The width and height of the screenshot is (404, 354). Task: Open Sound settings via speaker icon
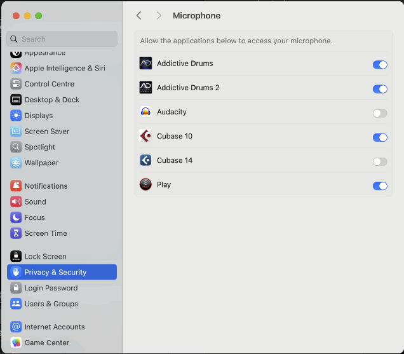tap(16, 201)
